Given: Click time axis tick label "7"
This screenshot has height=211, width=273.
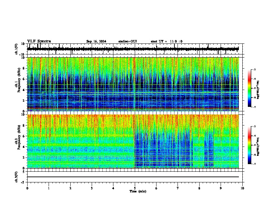Looking at the screenshot, I should coord(178,188).
